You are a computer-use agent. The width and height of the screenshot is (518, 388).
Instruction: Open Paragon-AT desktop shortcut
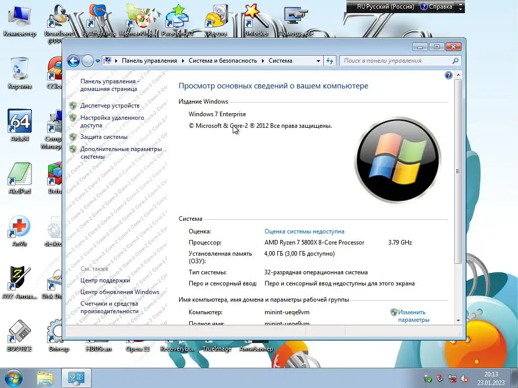177,20
